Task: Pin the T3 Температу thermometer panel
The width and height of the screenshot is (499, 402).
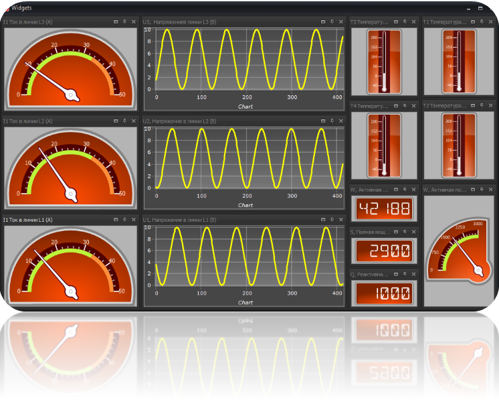Action: tap(405, 21)
